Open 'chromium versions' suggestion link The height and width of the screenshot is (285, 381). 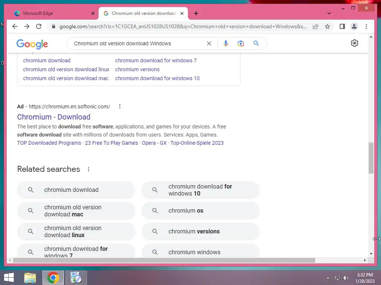[137, 69]
